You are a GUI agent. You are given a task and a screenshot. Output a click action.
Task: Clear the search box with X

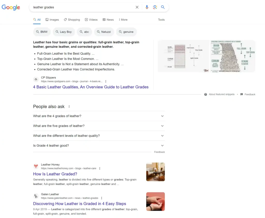tap(137, 7)
